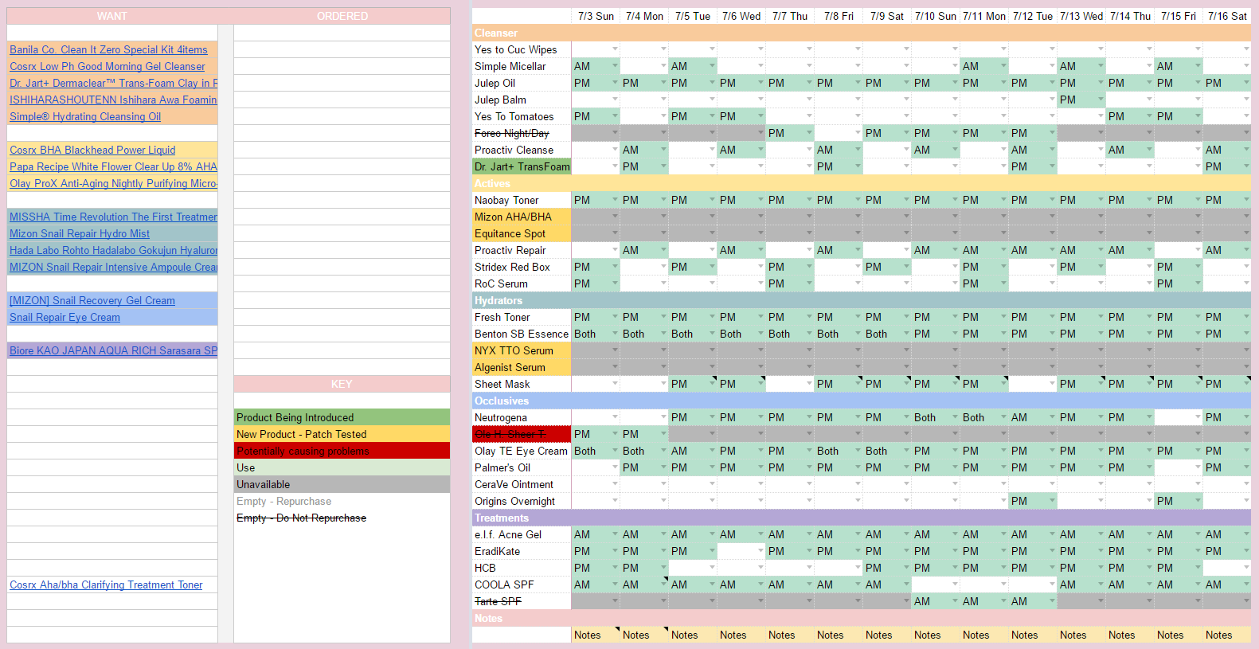
Task: Open Cosrx Low Ph Good Morning Gel Cleanser link
Action: pos(107,66)
